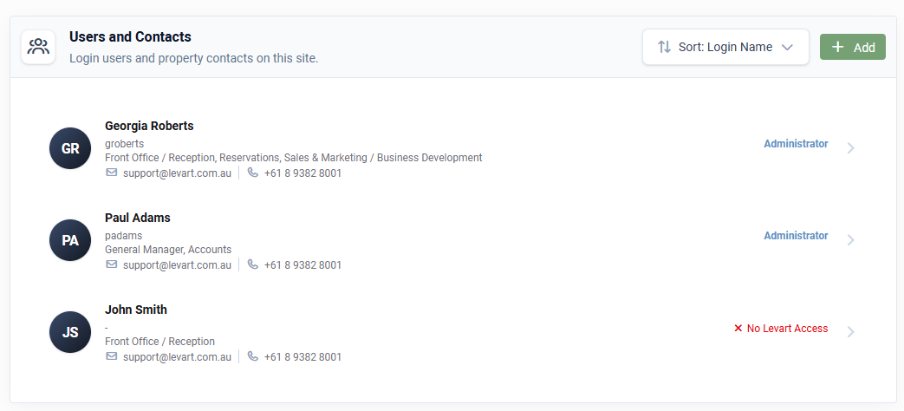Click the red X beside No Levart Access
The width and height of the screenshot is (904, 411).
tap(738, 328)
